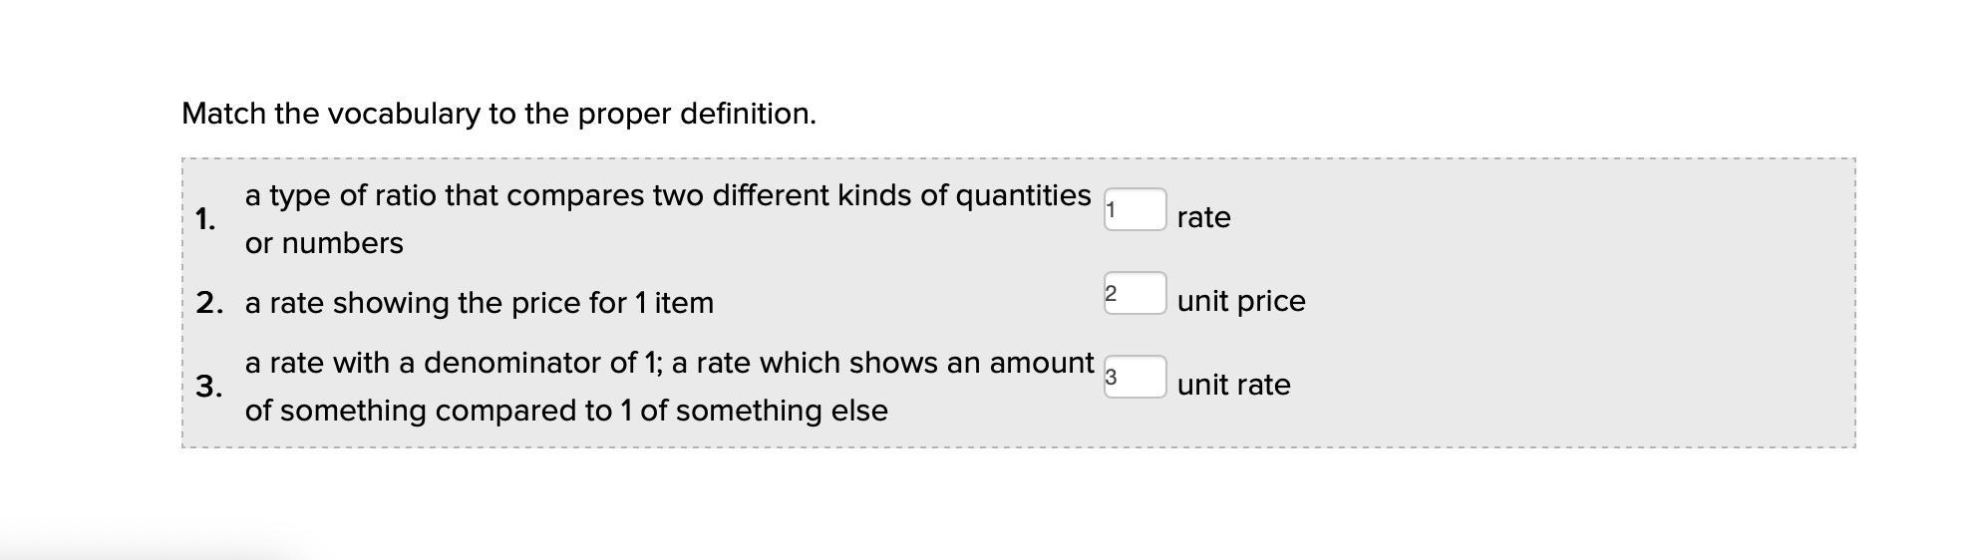
Task: Select the answer box beside "unit rate"
Action: pos(1135,377)
